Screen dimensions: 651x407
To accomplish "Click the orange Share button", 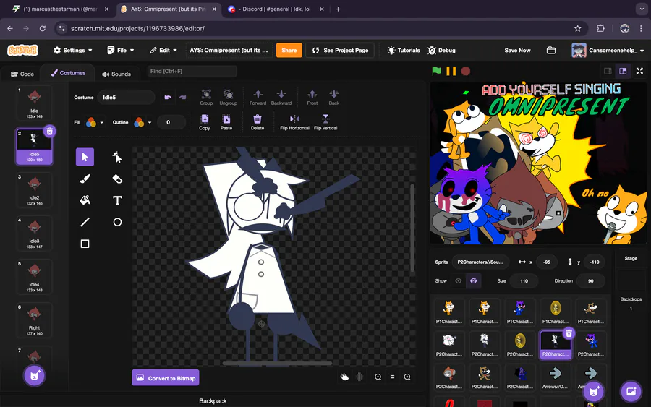I will pyautogui.click(x=289, y=50).
